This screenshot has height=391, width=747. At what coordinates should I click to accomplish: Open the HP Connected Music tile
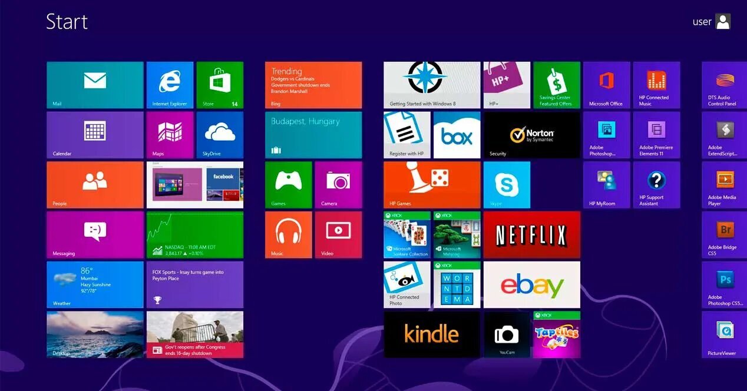click(656, 85)
